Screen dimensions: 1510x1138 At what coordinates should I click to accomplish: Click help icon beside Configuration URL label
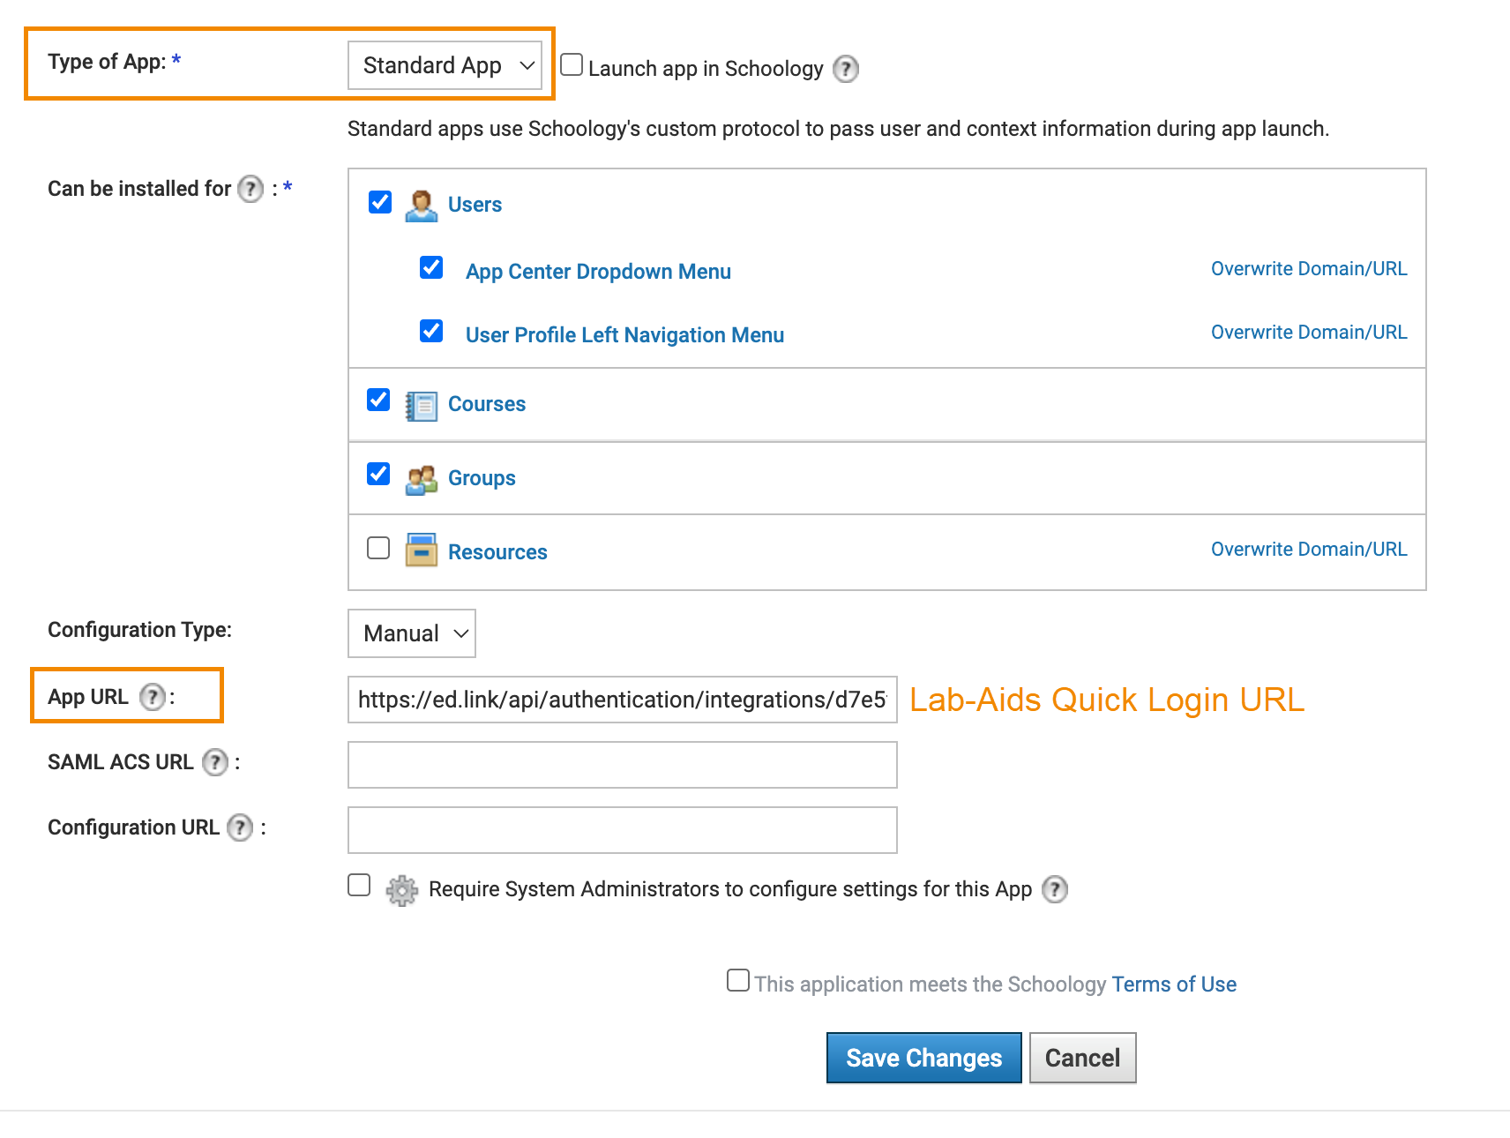click(239, 827)
